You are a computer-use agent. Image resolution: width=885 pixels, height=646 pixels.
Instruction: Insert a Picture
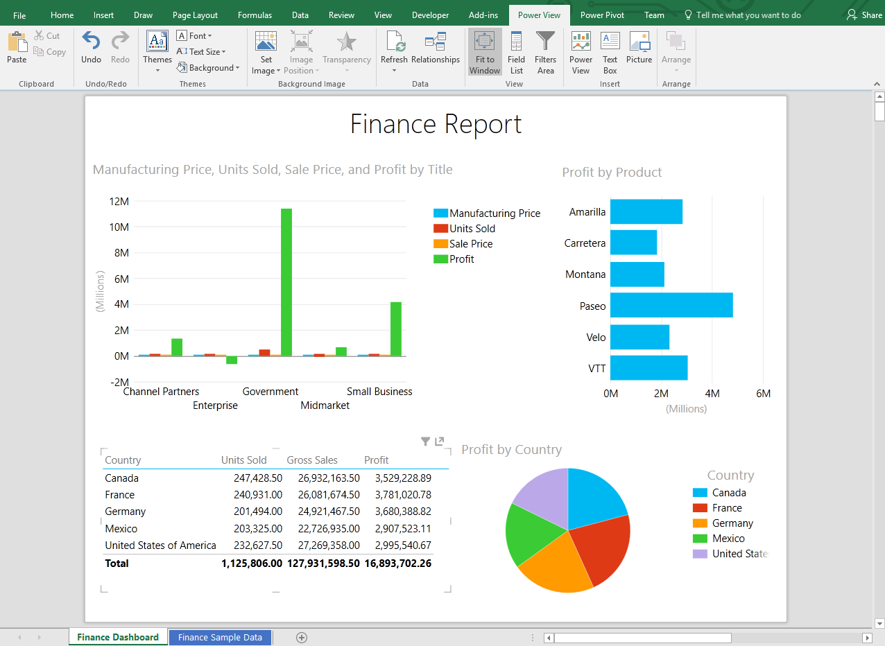(x=639, y=50)
